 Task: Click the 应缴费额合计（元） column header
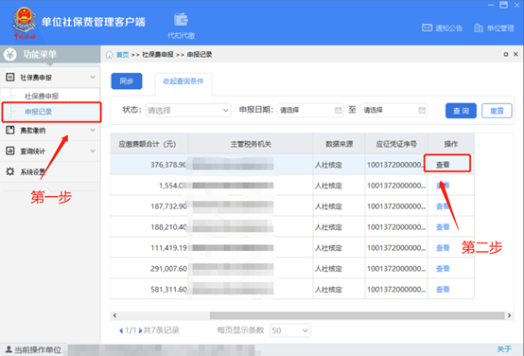pos(149,144)
